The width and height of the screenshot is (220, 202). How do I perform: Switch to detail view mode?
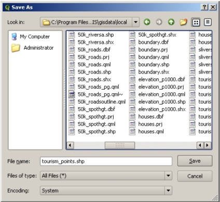(x=208, y=22)
